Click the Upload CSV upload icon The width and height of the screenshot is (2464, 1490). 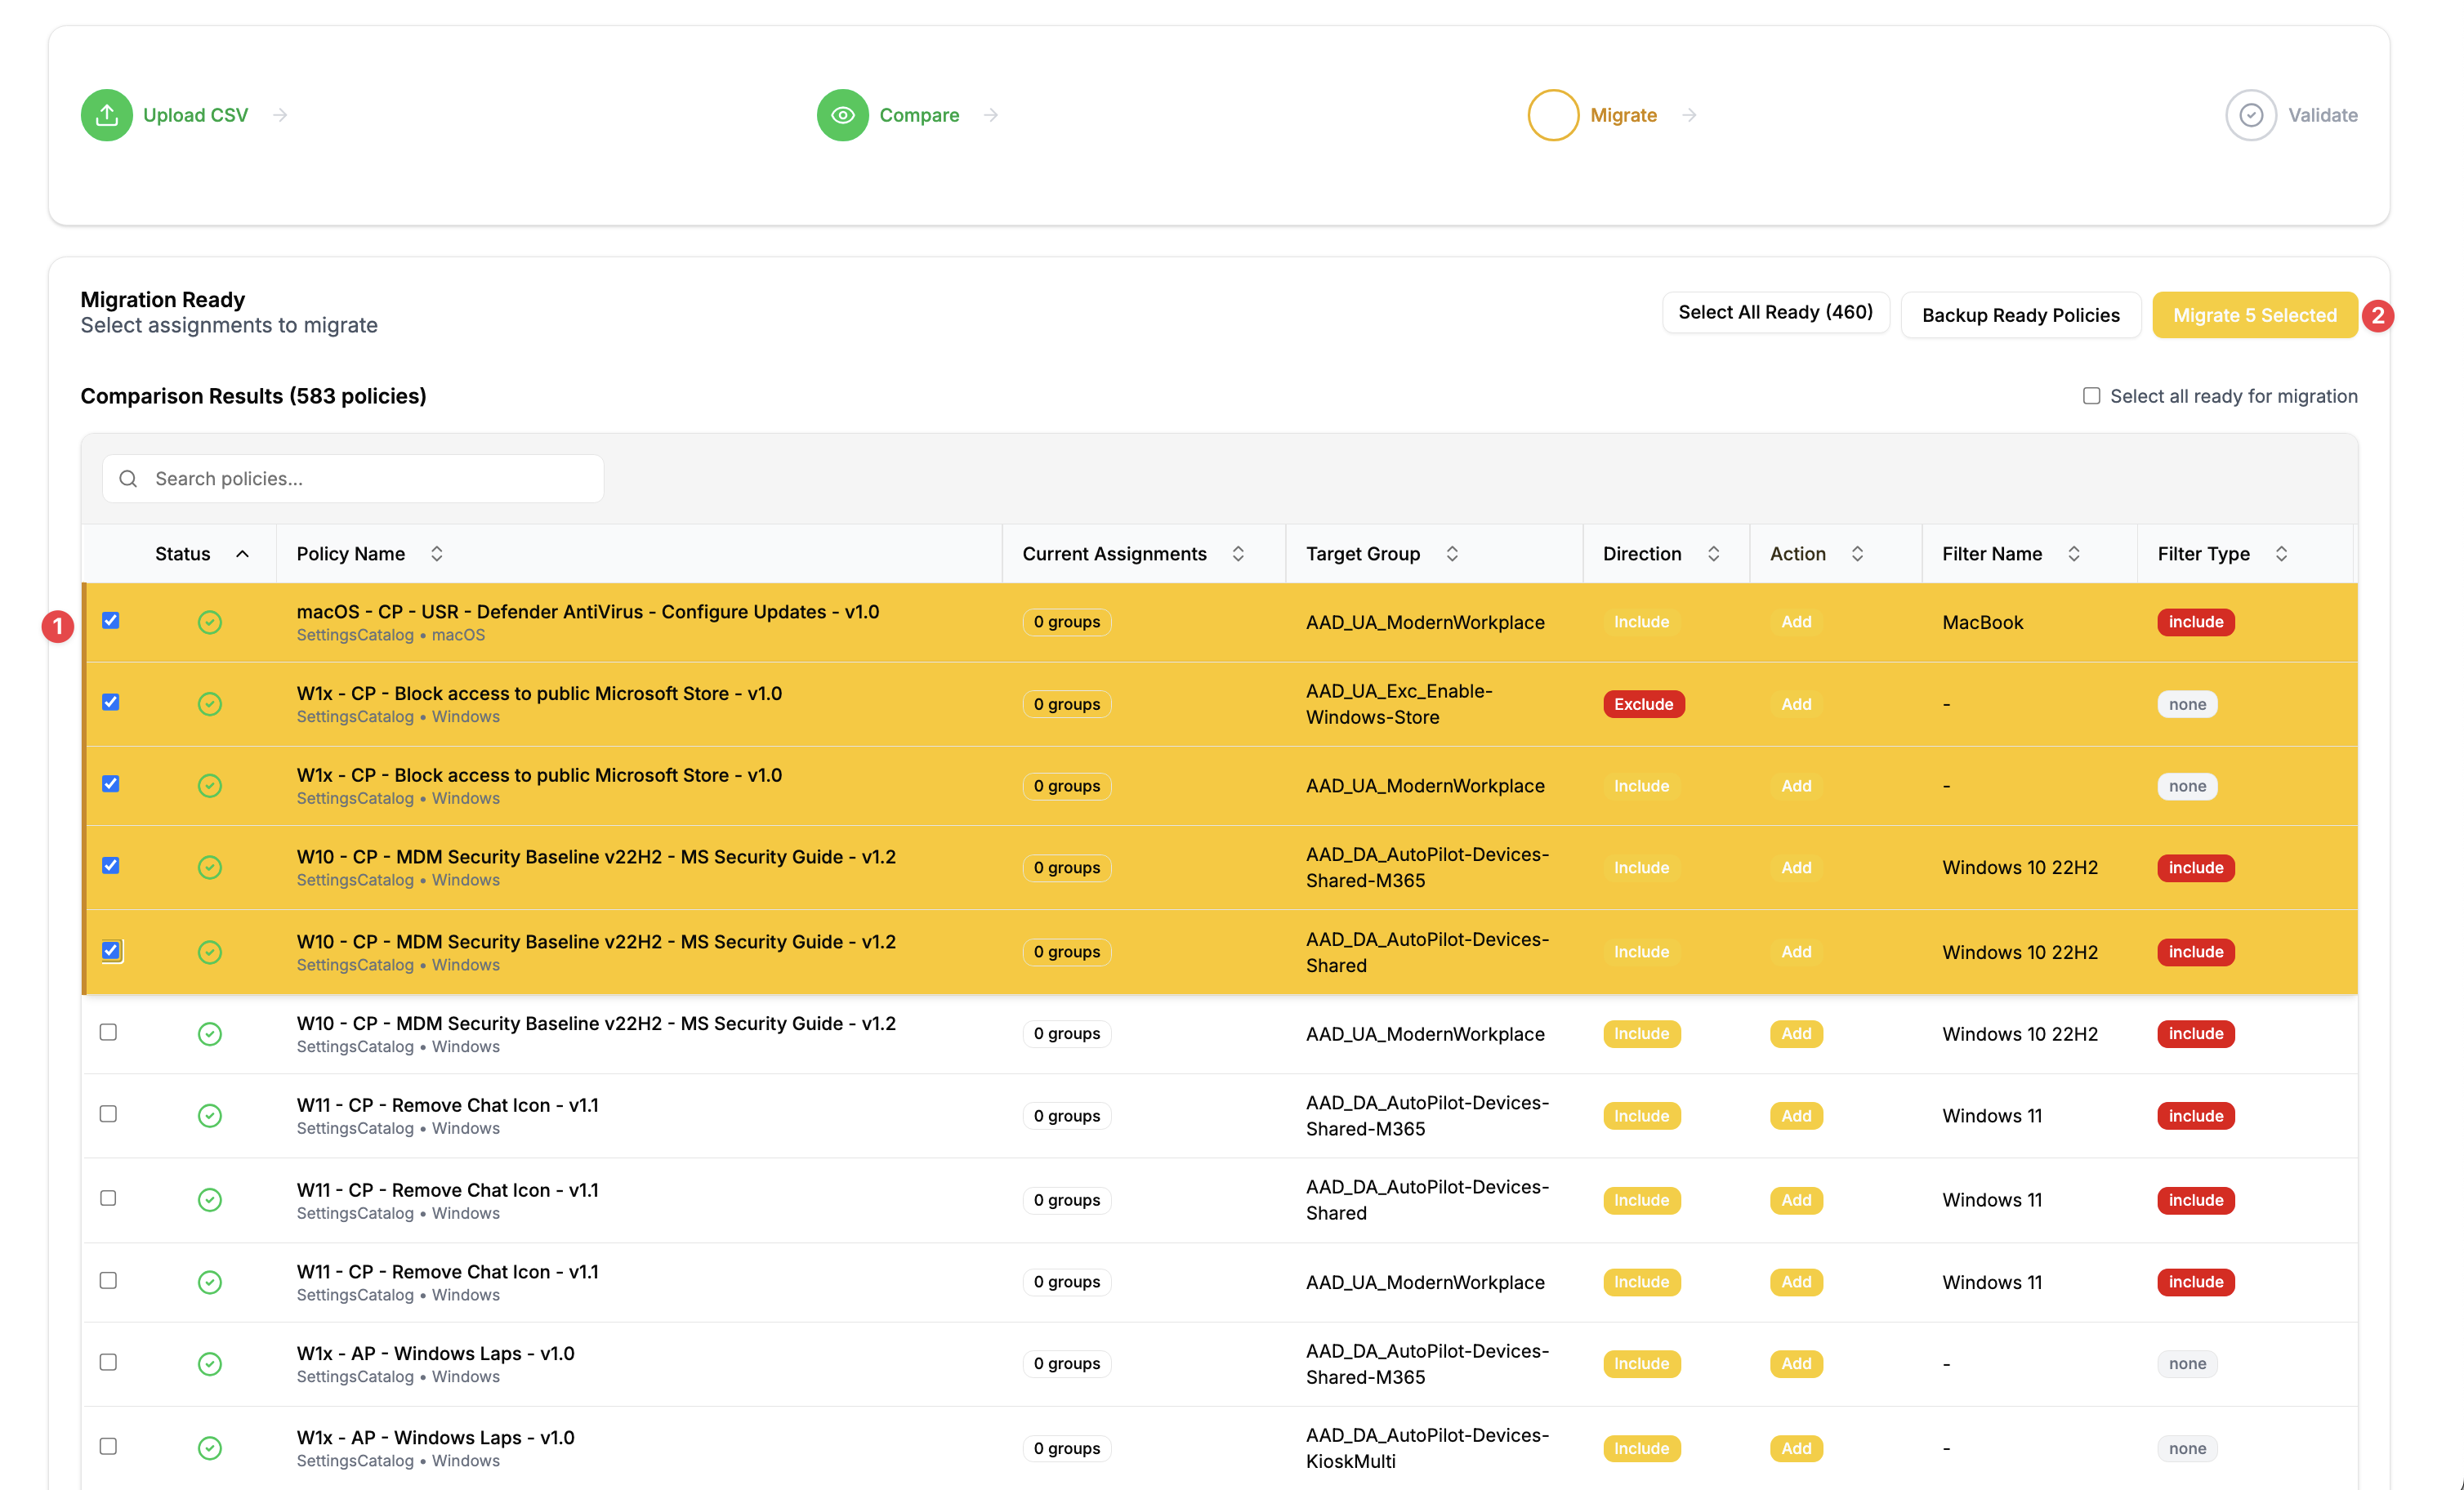click(x=106, y=114)
